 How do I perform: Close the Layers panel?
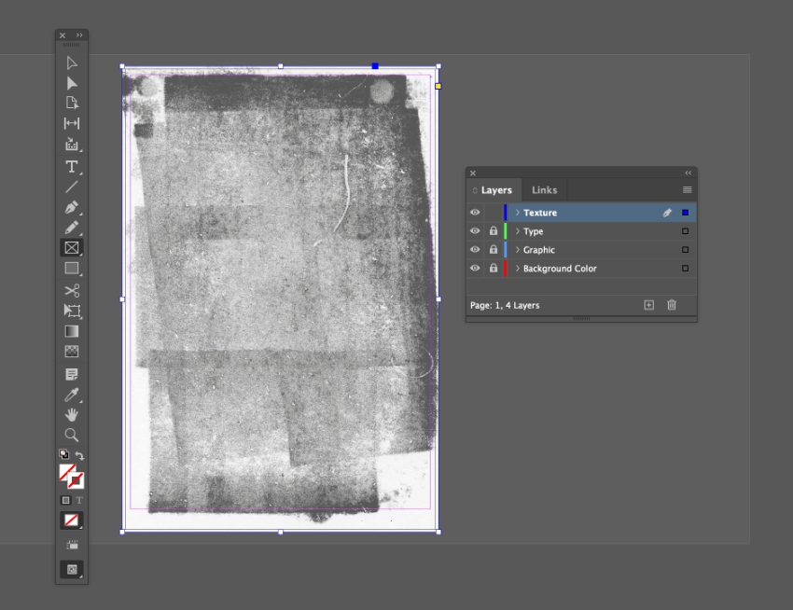473,173
